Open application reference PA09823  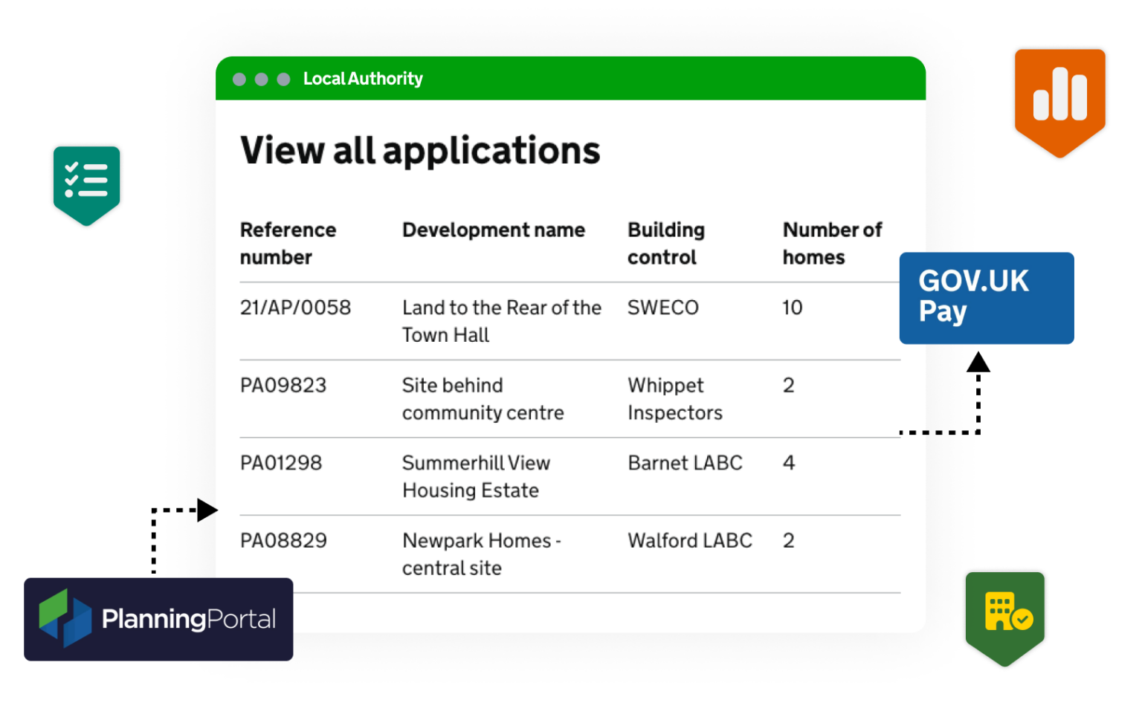[283, 386]
